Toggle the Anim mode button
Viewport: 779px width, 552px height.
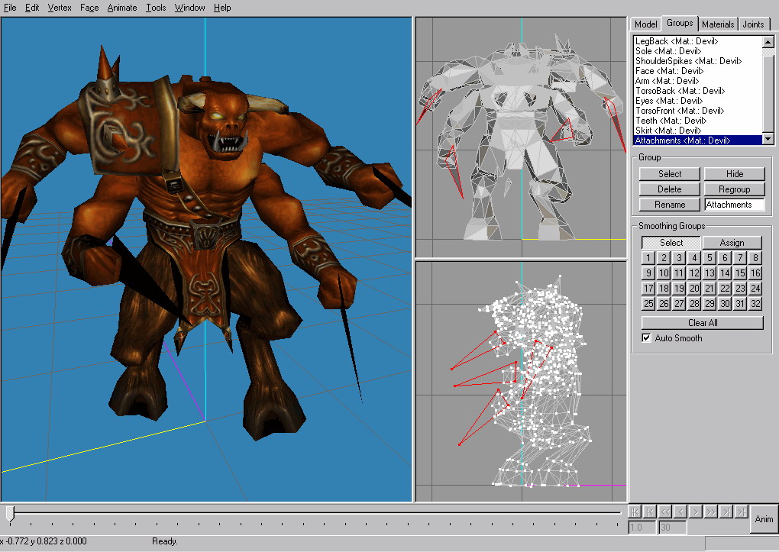(764, 519)
